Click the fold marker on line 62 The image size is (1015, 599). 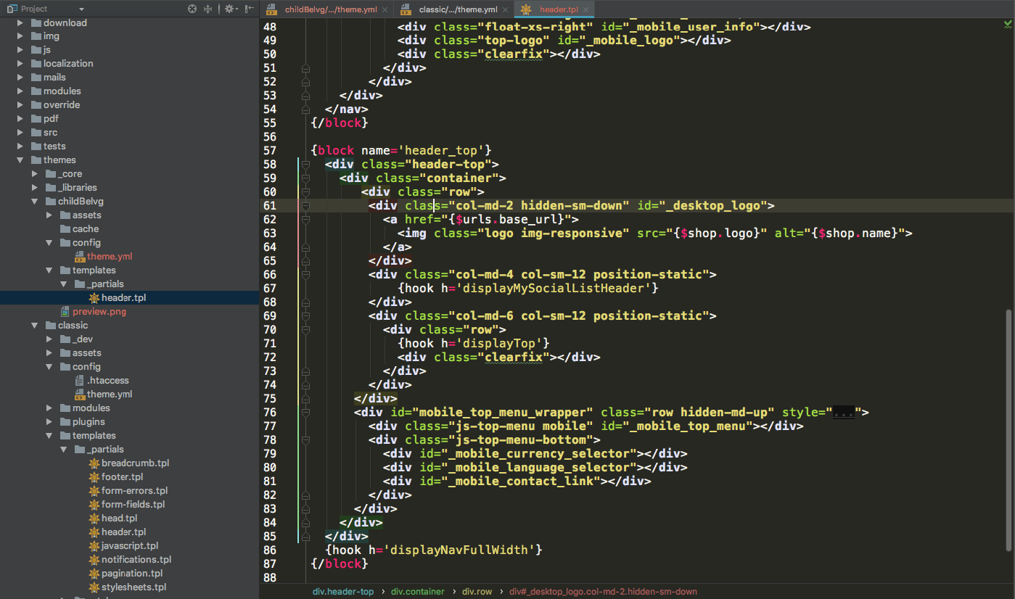click(305, 220)
